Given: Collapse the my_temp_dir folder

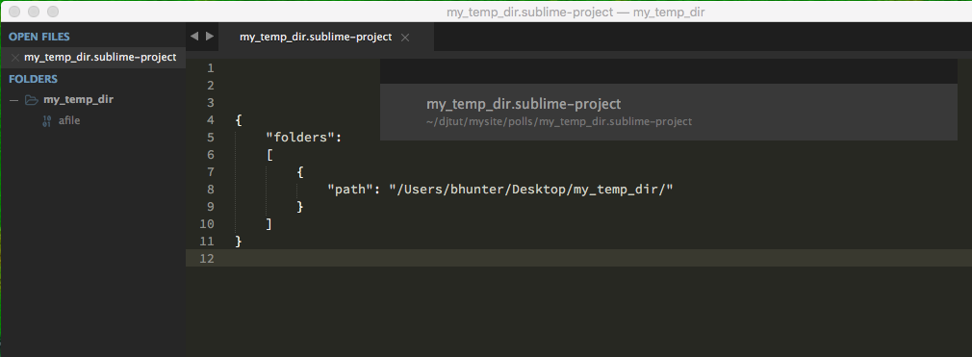Looking at the screenshot, I should [13, 100].
